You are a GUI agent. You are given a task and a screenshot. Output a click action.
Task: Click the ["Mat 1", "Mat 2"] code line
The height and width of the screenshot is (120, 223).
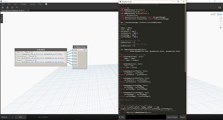24,52
